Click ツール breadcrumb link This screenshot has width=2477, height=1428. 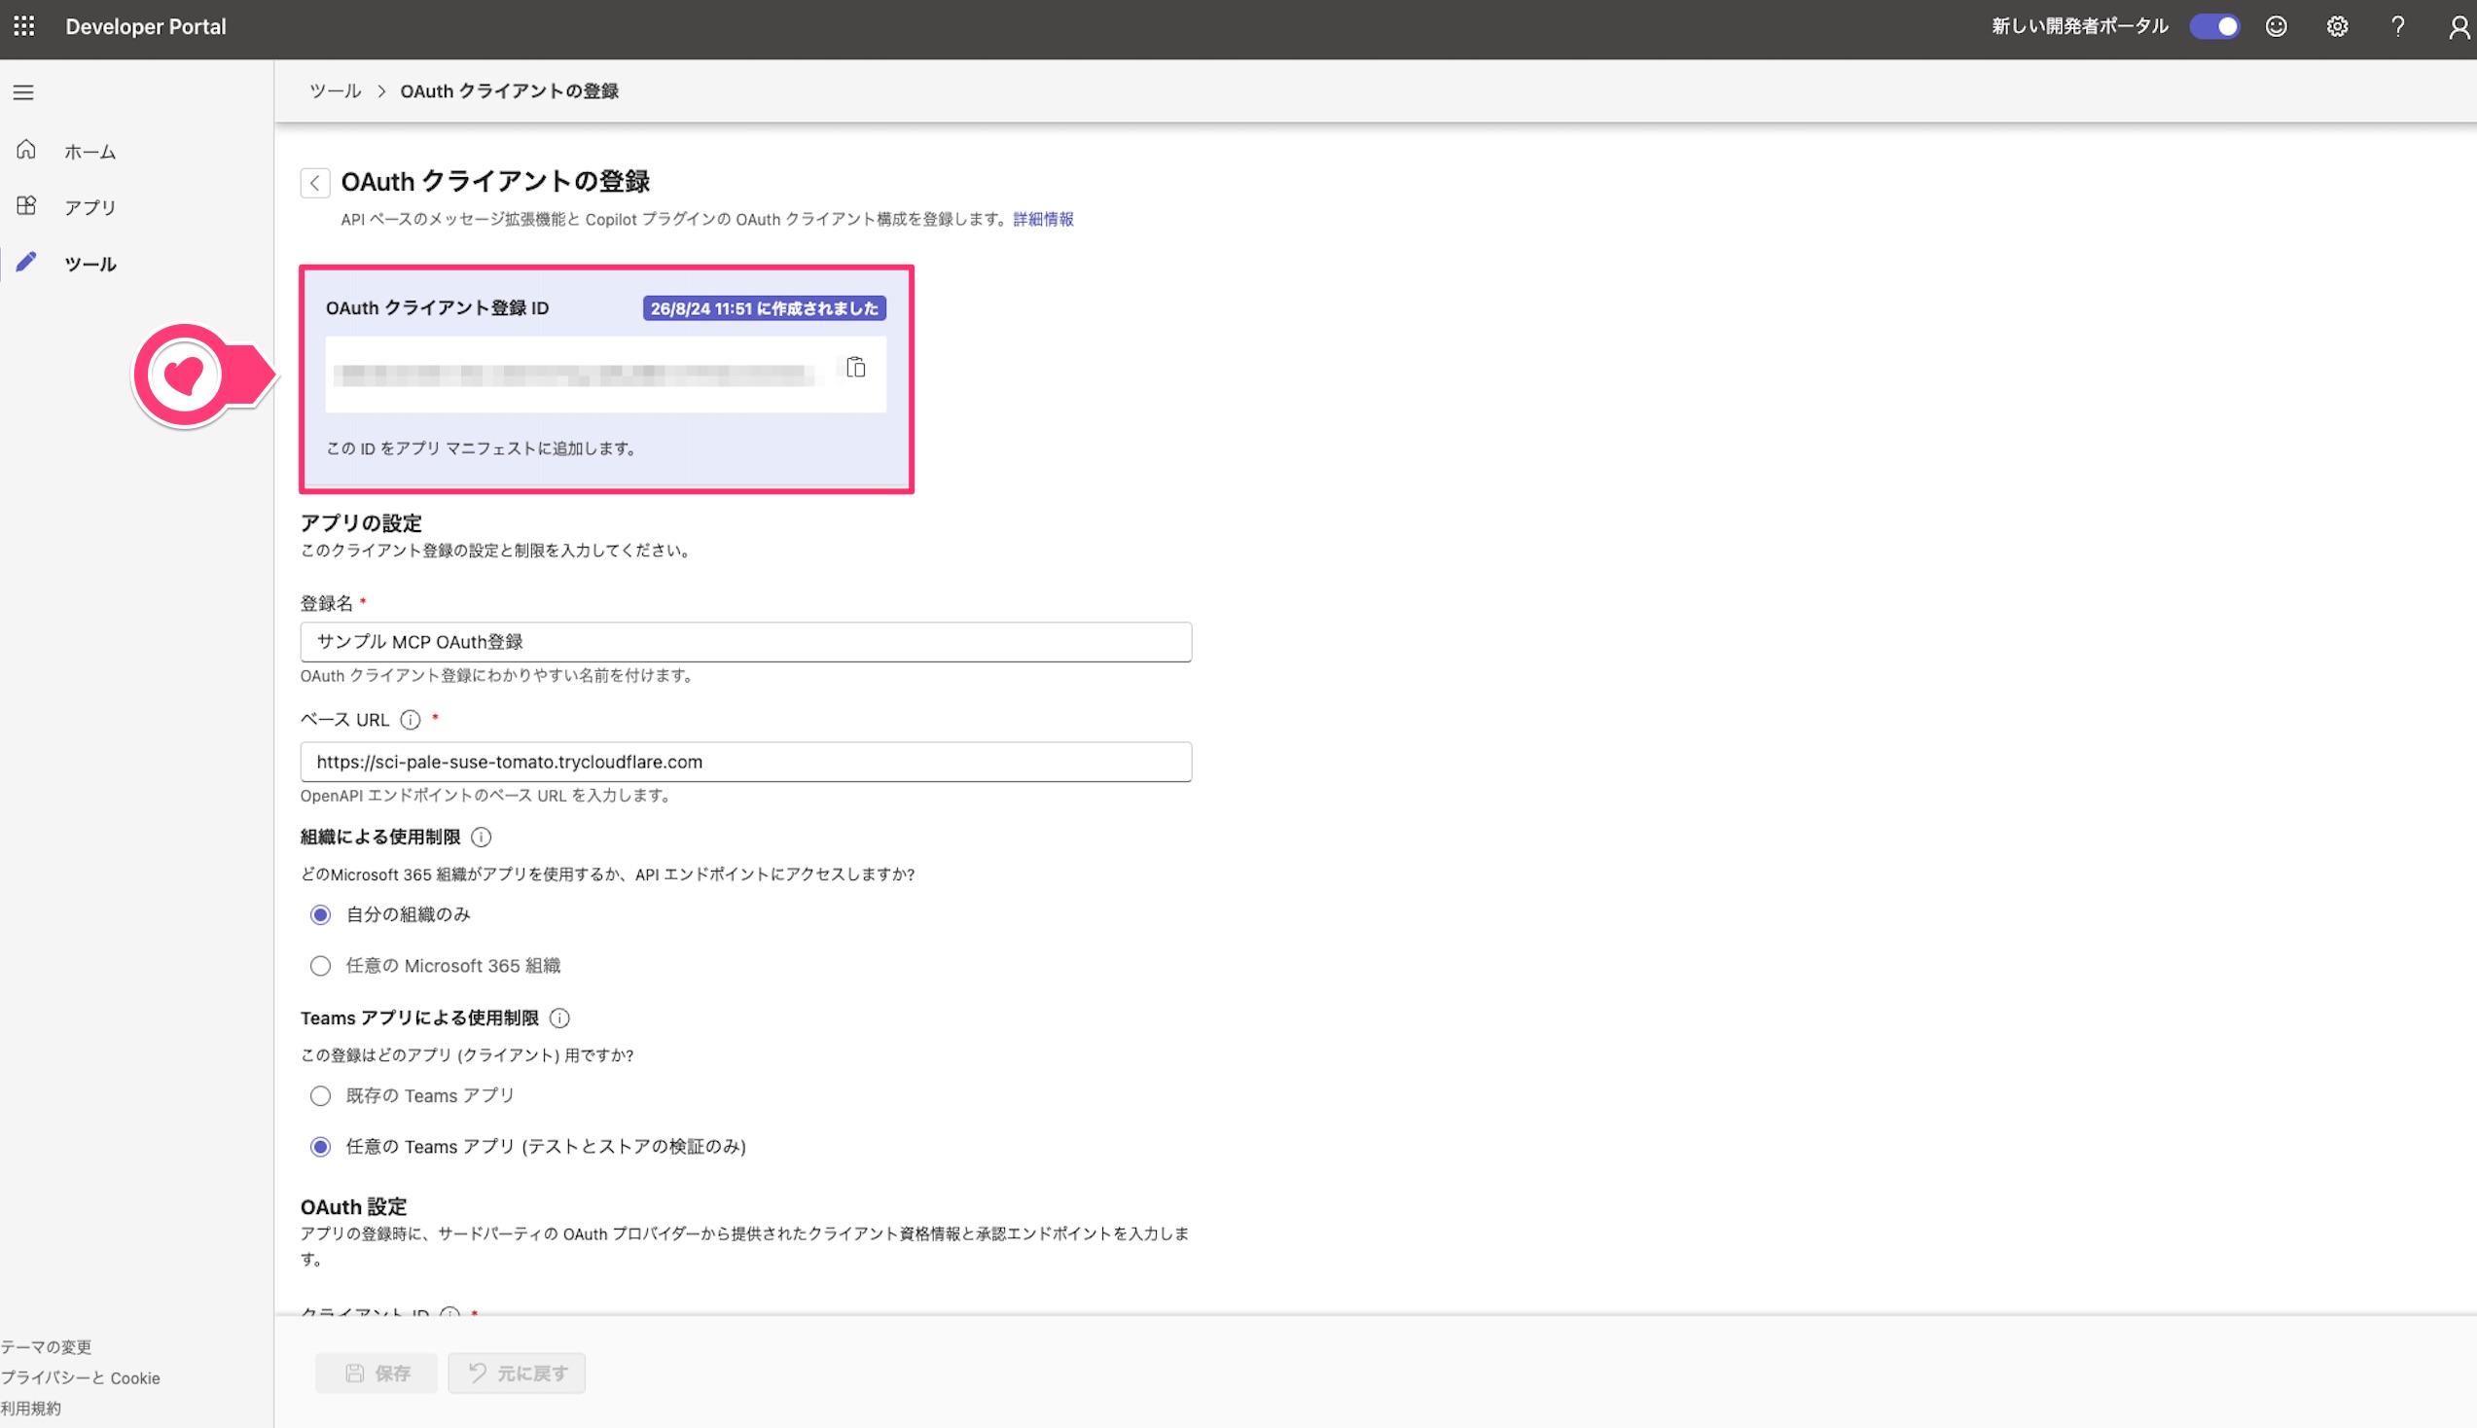(336, 91)
